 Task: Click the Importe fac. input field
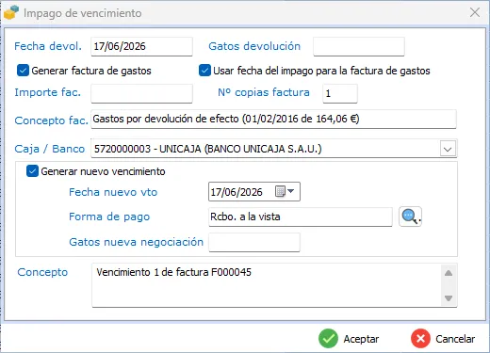(x=141, y=93)
